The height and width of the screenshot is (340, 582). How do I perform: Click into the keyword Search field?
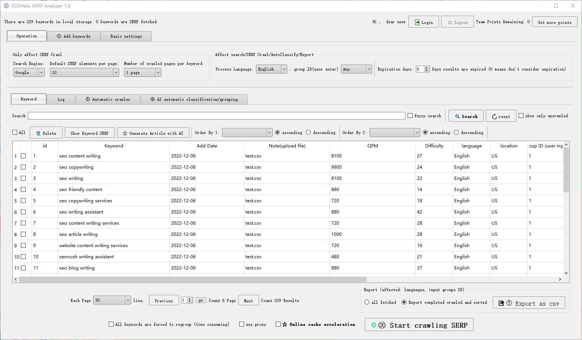click(x=216, y=116)
